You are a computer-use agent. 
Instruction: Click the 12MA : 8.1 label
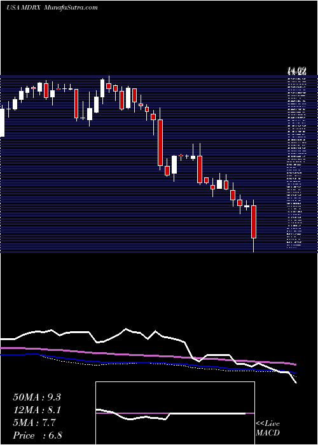pyautogui.click(x=37, y=410)
